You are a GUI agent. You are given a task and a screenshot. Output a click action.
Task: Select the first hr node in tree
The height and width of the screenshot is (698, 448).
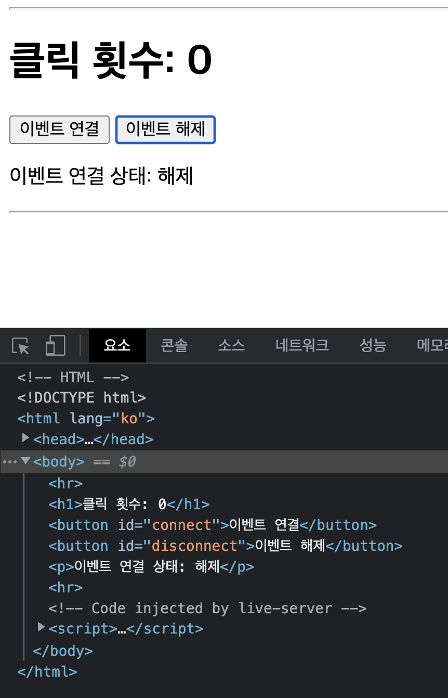tap(65, 483)
